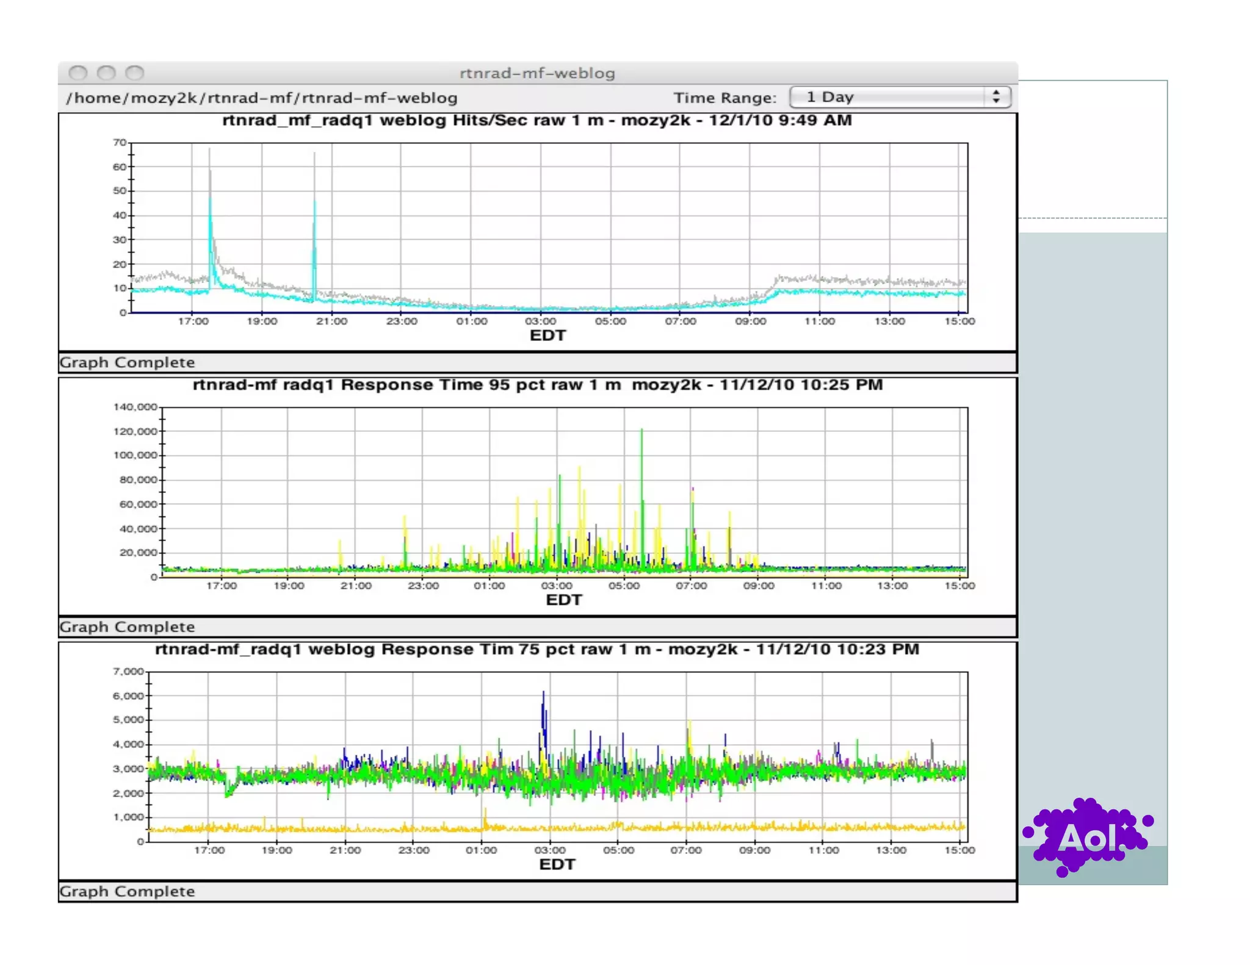1250x965 pixels.
Task: Click the Hits/Sec graph title
Action: pos(537,120)
